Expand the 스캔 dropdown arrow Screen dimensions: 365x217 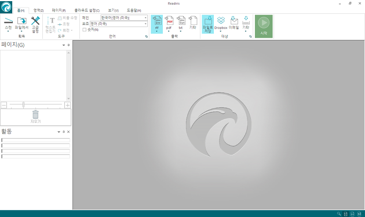point(8,31)
